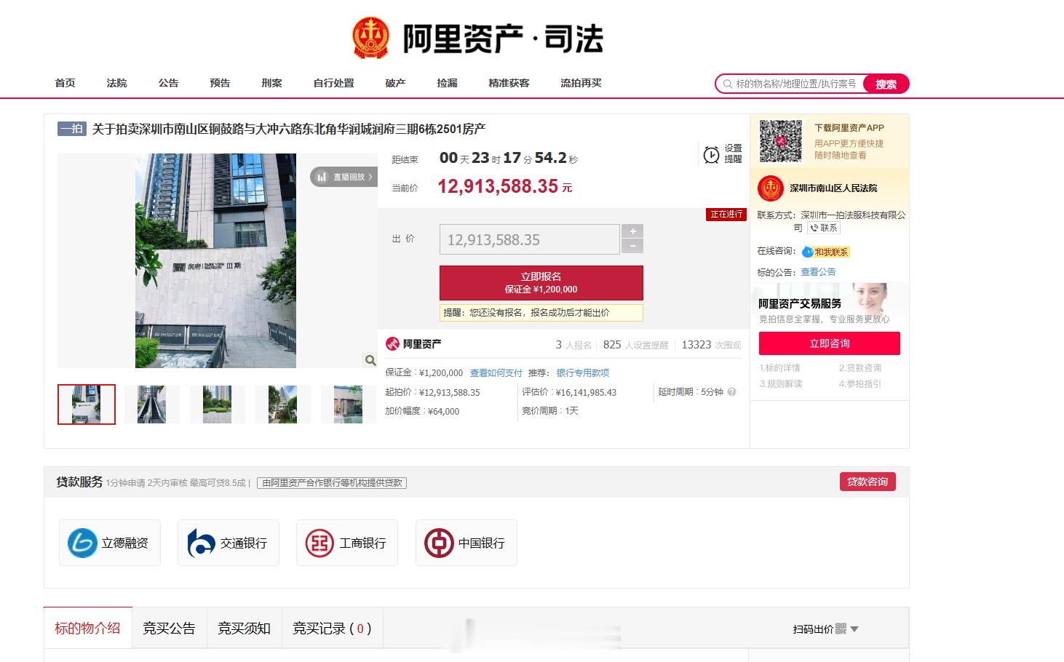Click the bid amount input field
The image size is (1064, 662).
(530, 239)
